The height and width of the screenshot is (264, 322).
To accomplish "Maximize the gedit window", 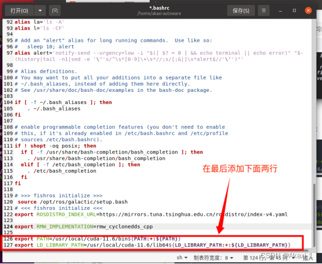I will (x=294, y=10).
